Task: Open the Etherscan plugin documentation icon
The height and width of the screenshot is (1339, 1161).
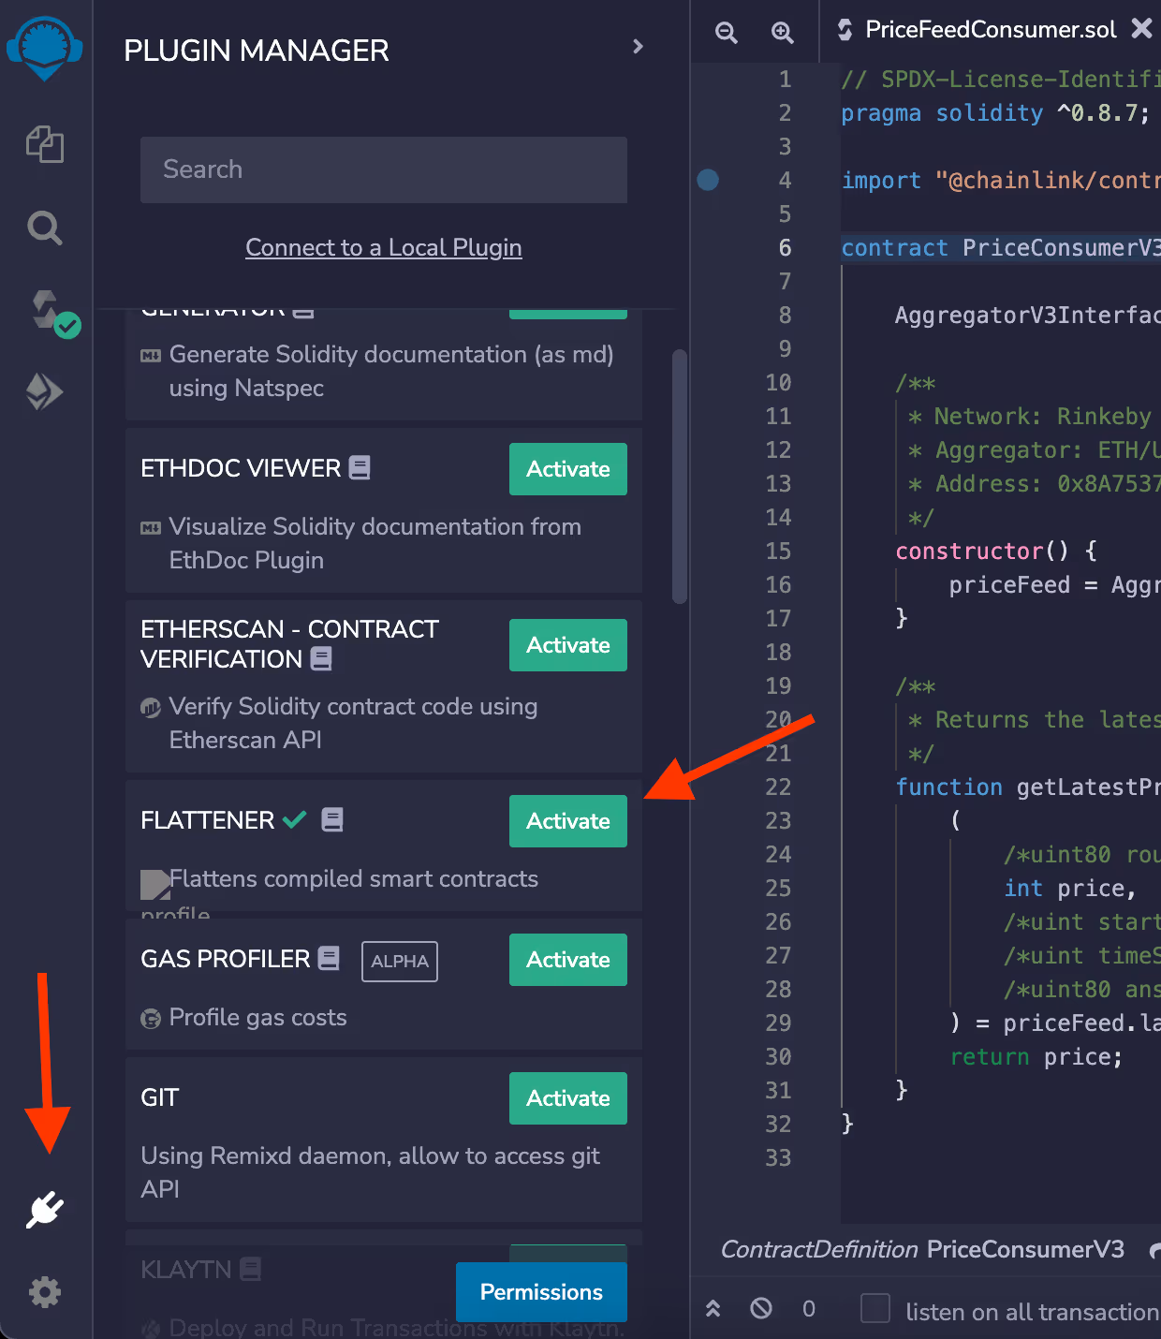Action: 321,658
